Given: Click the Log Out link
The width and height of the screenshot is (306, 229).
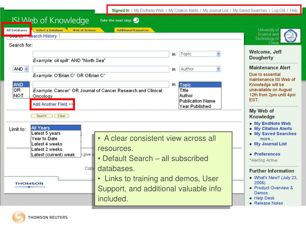Looking at the screenshot, I should coord(279,10).
